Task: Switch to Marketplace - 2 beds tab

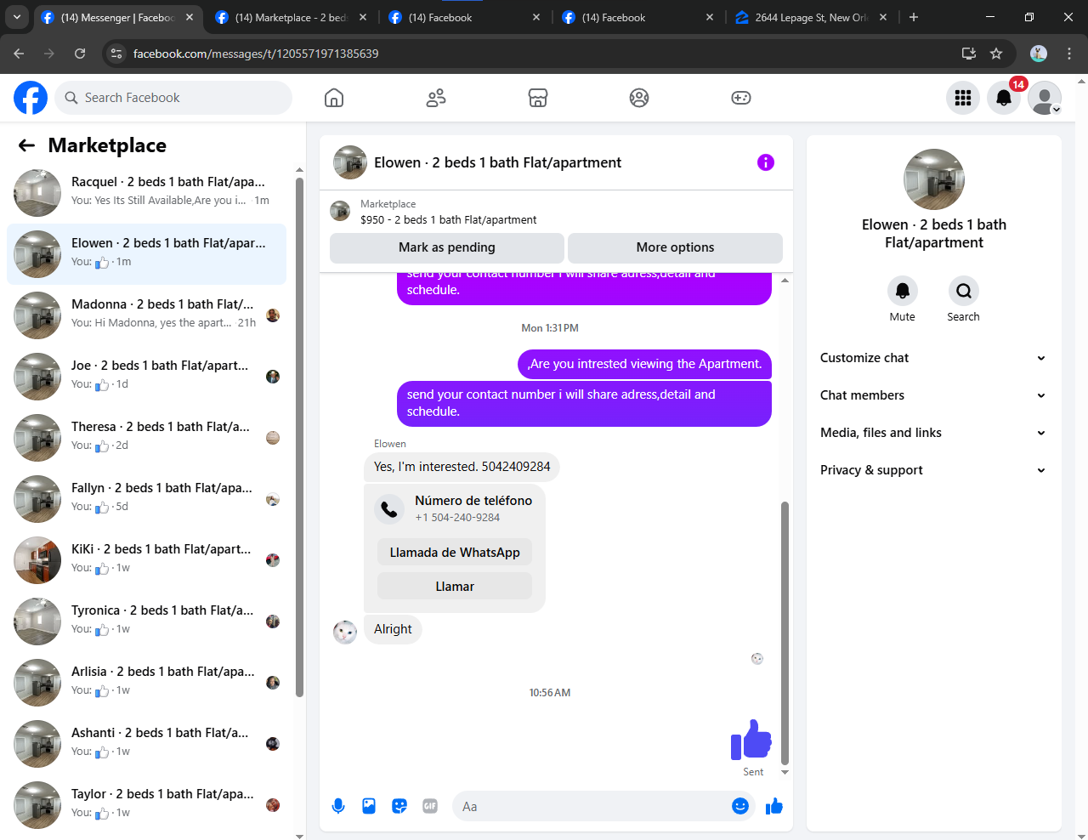Action: pos(292,17)
